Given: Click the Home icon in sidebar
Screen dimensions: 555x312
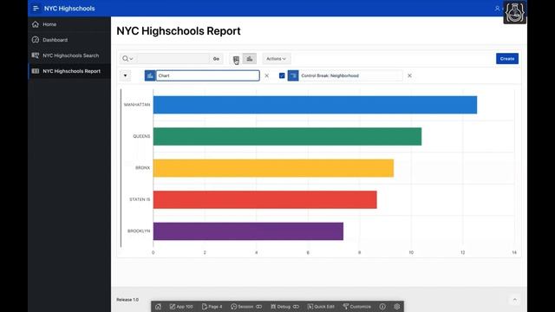Looking at the screenshot, I should coord(36,24).
